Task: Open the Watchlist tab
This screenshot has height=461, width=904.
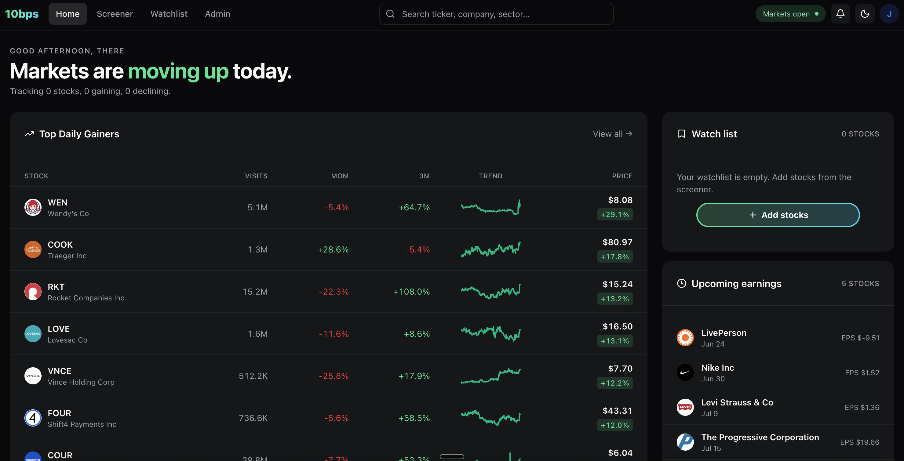Action: click(169, 14)
